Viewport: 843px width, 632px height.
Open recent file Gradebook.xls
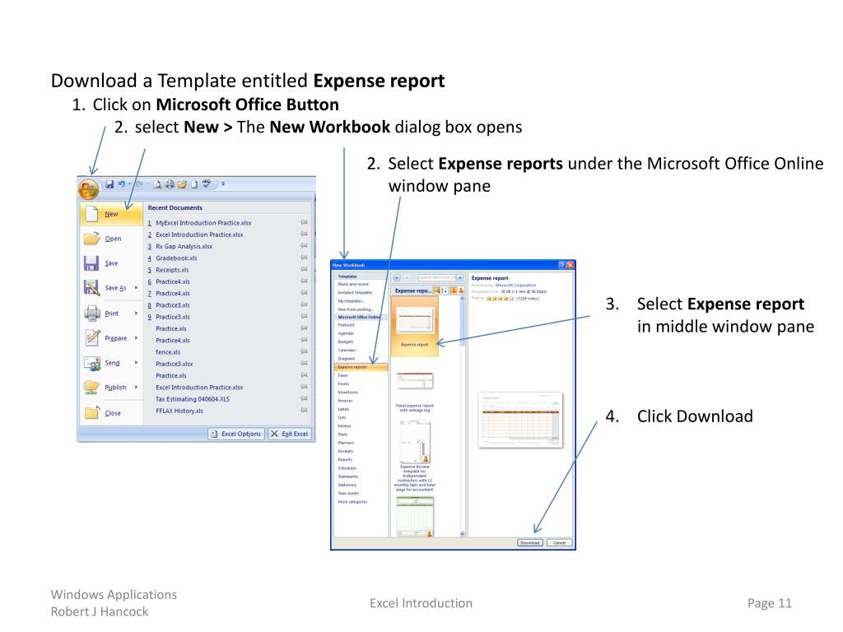176,258
